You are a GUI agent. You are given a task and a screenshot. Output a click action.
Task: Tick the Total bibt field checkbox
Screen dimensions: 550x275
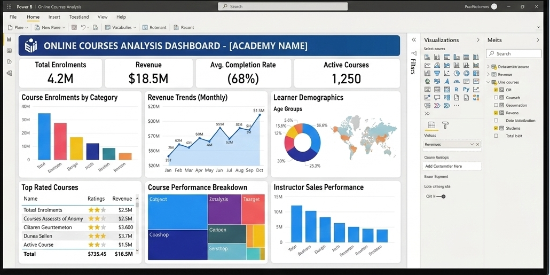point(496,136)
